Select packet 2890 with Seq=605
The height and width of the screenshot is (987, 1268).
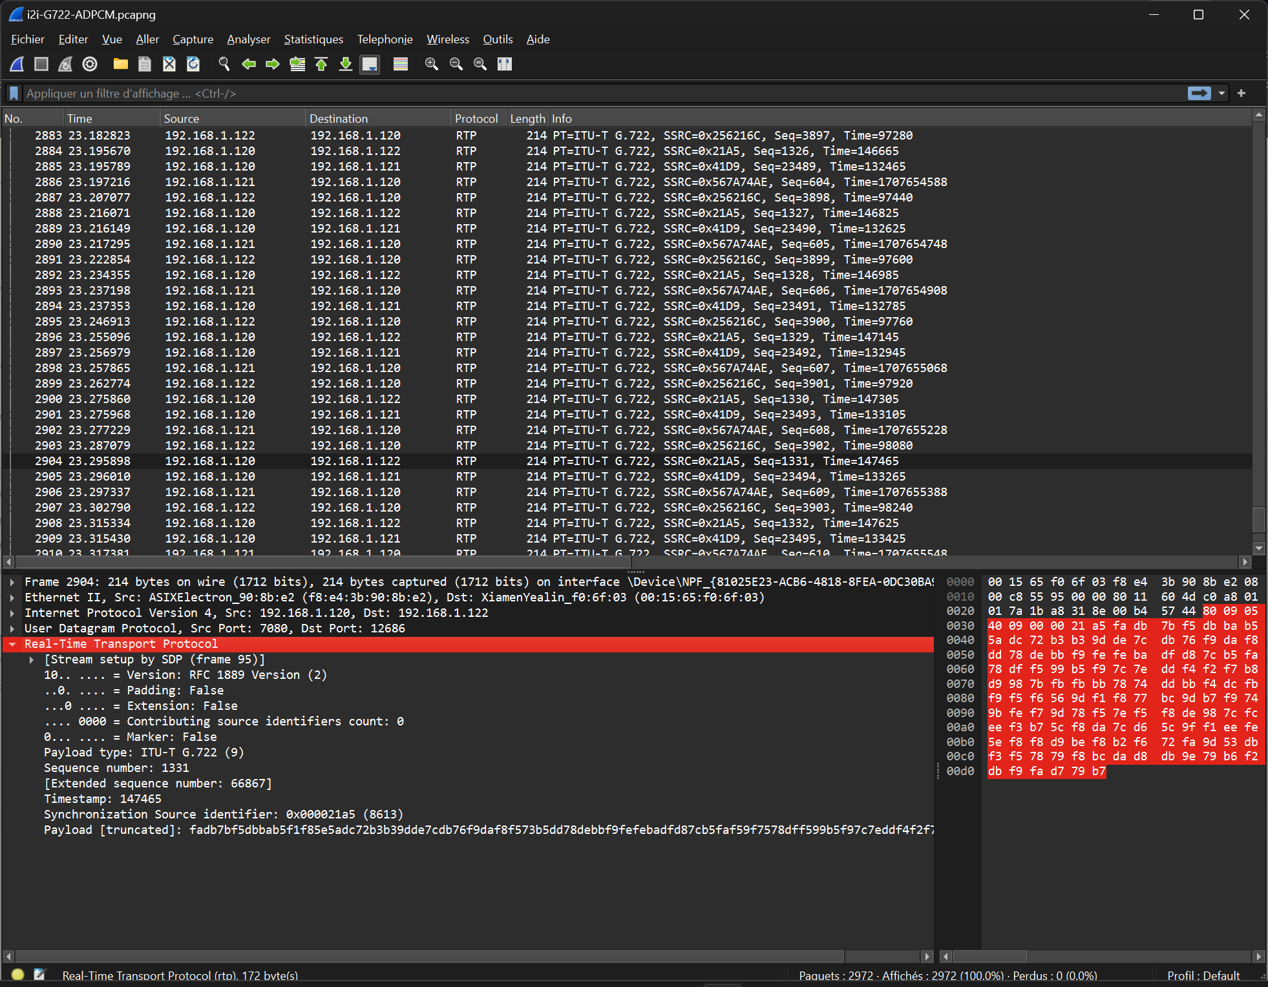(x=627, y=244)
